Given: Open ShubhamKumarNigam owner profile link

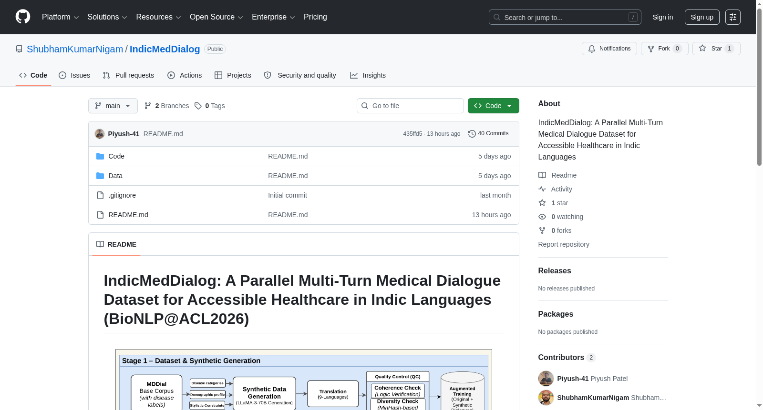Looking at the screenshot, I should pos(75,49).
